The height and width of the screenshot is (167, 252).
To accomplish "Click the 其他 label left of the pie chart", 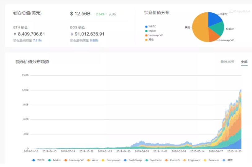I will (187, 28).
